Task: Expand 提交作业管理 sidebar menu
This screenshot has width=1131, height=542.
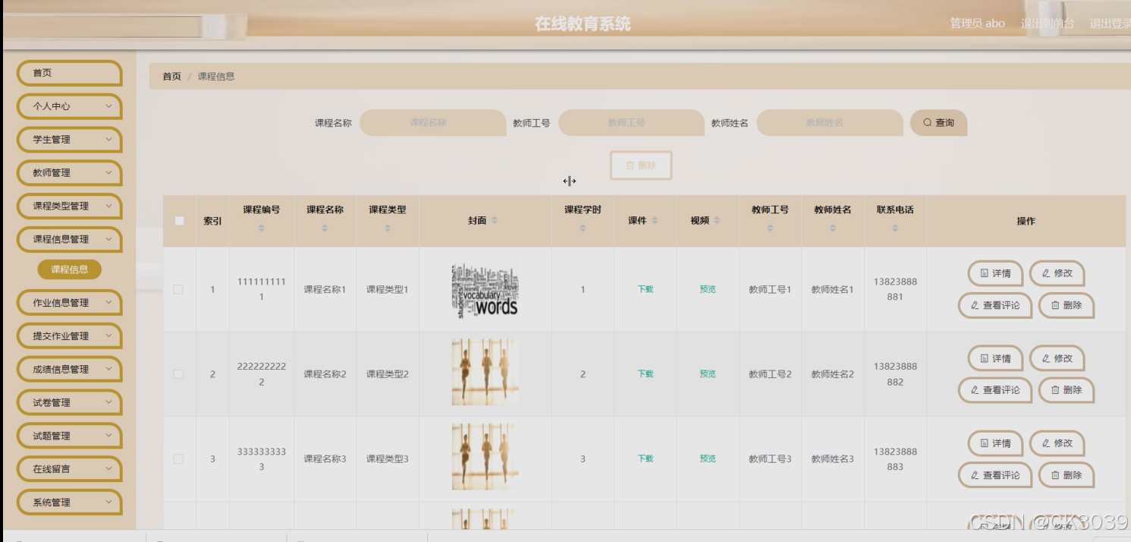Action: (x=69, y=336)
